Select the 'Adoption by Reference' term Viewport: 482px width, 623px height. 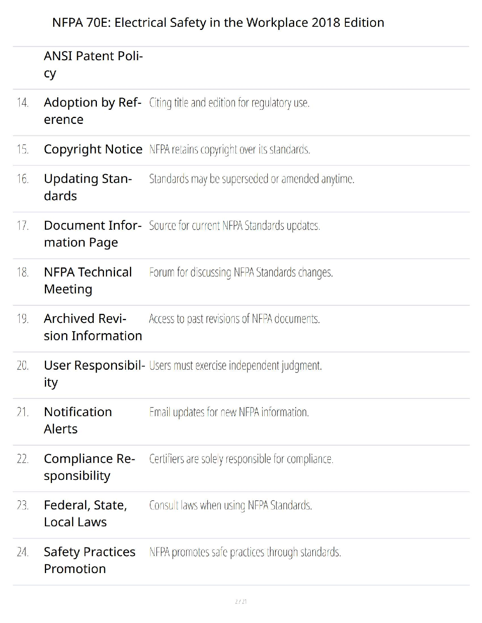pyautogui.click(x=92, y=111)
